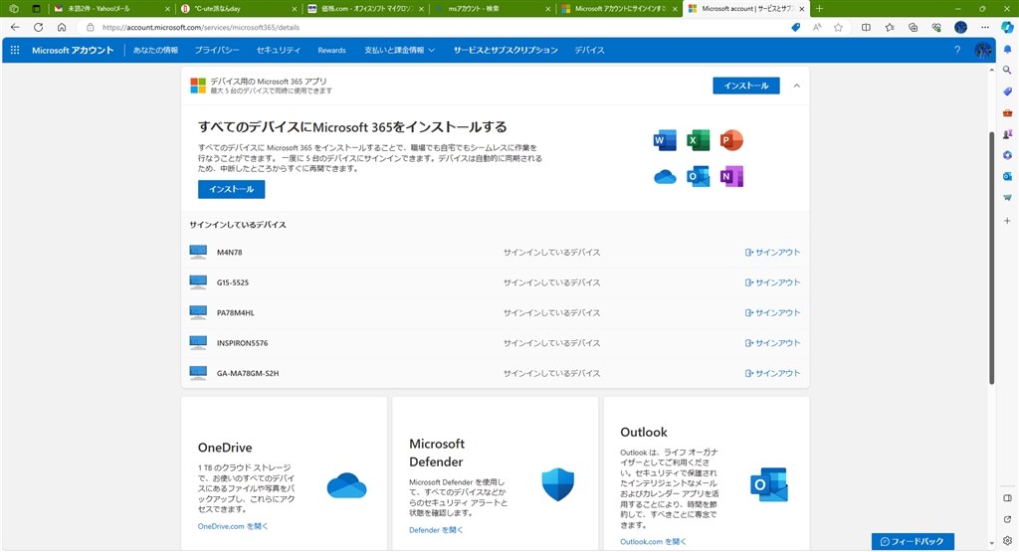
Task: Open the browser more options menu
Action: click(985, 27)
